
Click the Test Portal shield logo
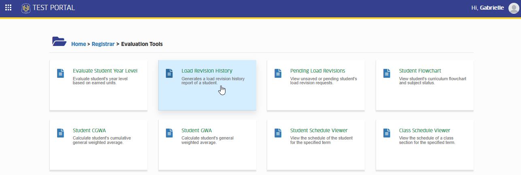(26, 8)
